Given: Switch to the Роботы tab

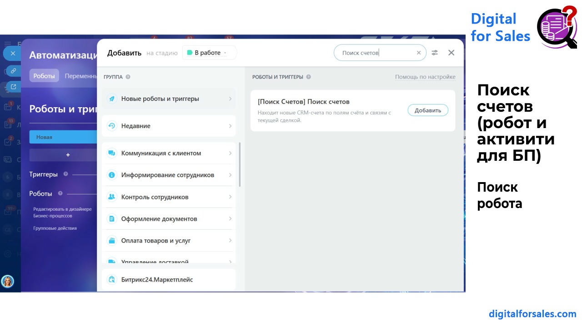Looking at the screenshot, I should click(44, 76).
